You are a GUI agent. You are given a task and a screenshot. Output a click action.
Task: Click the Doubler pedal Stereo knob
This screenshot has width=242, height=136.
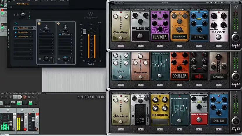(179, 68)
